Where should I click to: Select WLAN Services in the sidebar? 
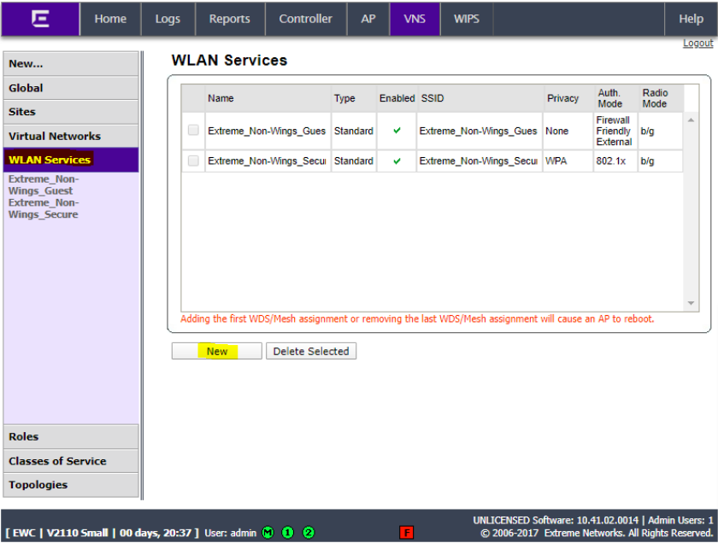[x=70, y=160]
